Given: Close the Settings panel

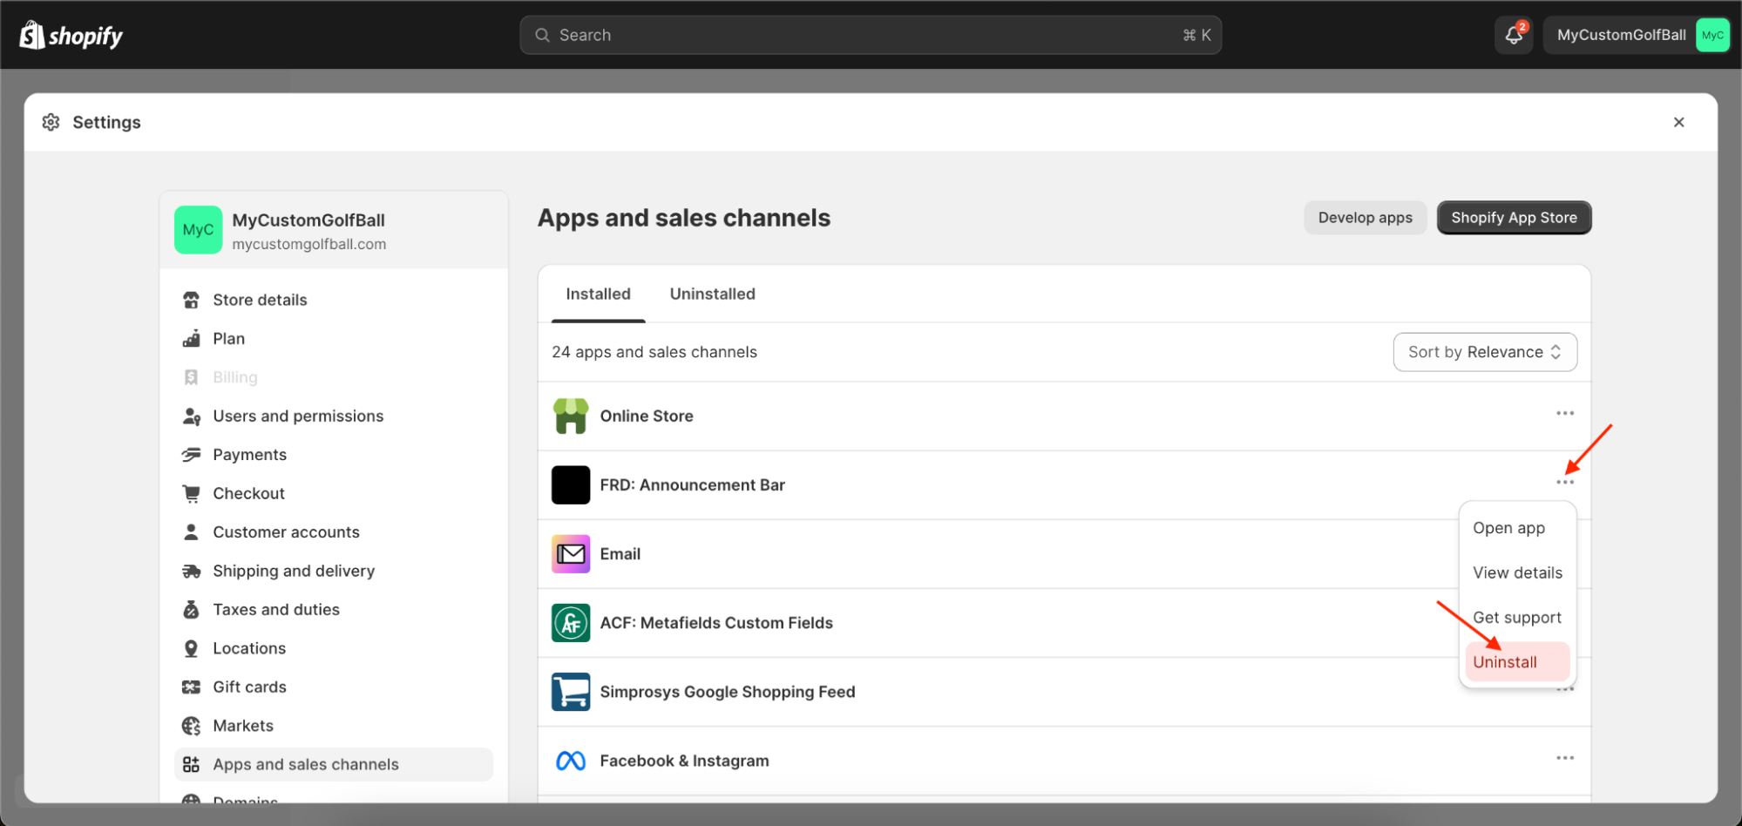Looking at the screenshot, I should click(x=1678, y=123).
